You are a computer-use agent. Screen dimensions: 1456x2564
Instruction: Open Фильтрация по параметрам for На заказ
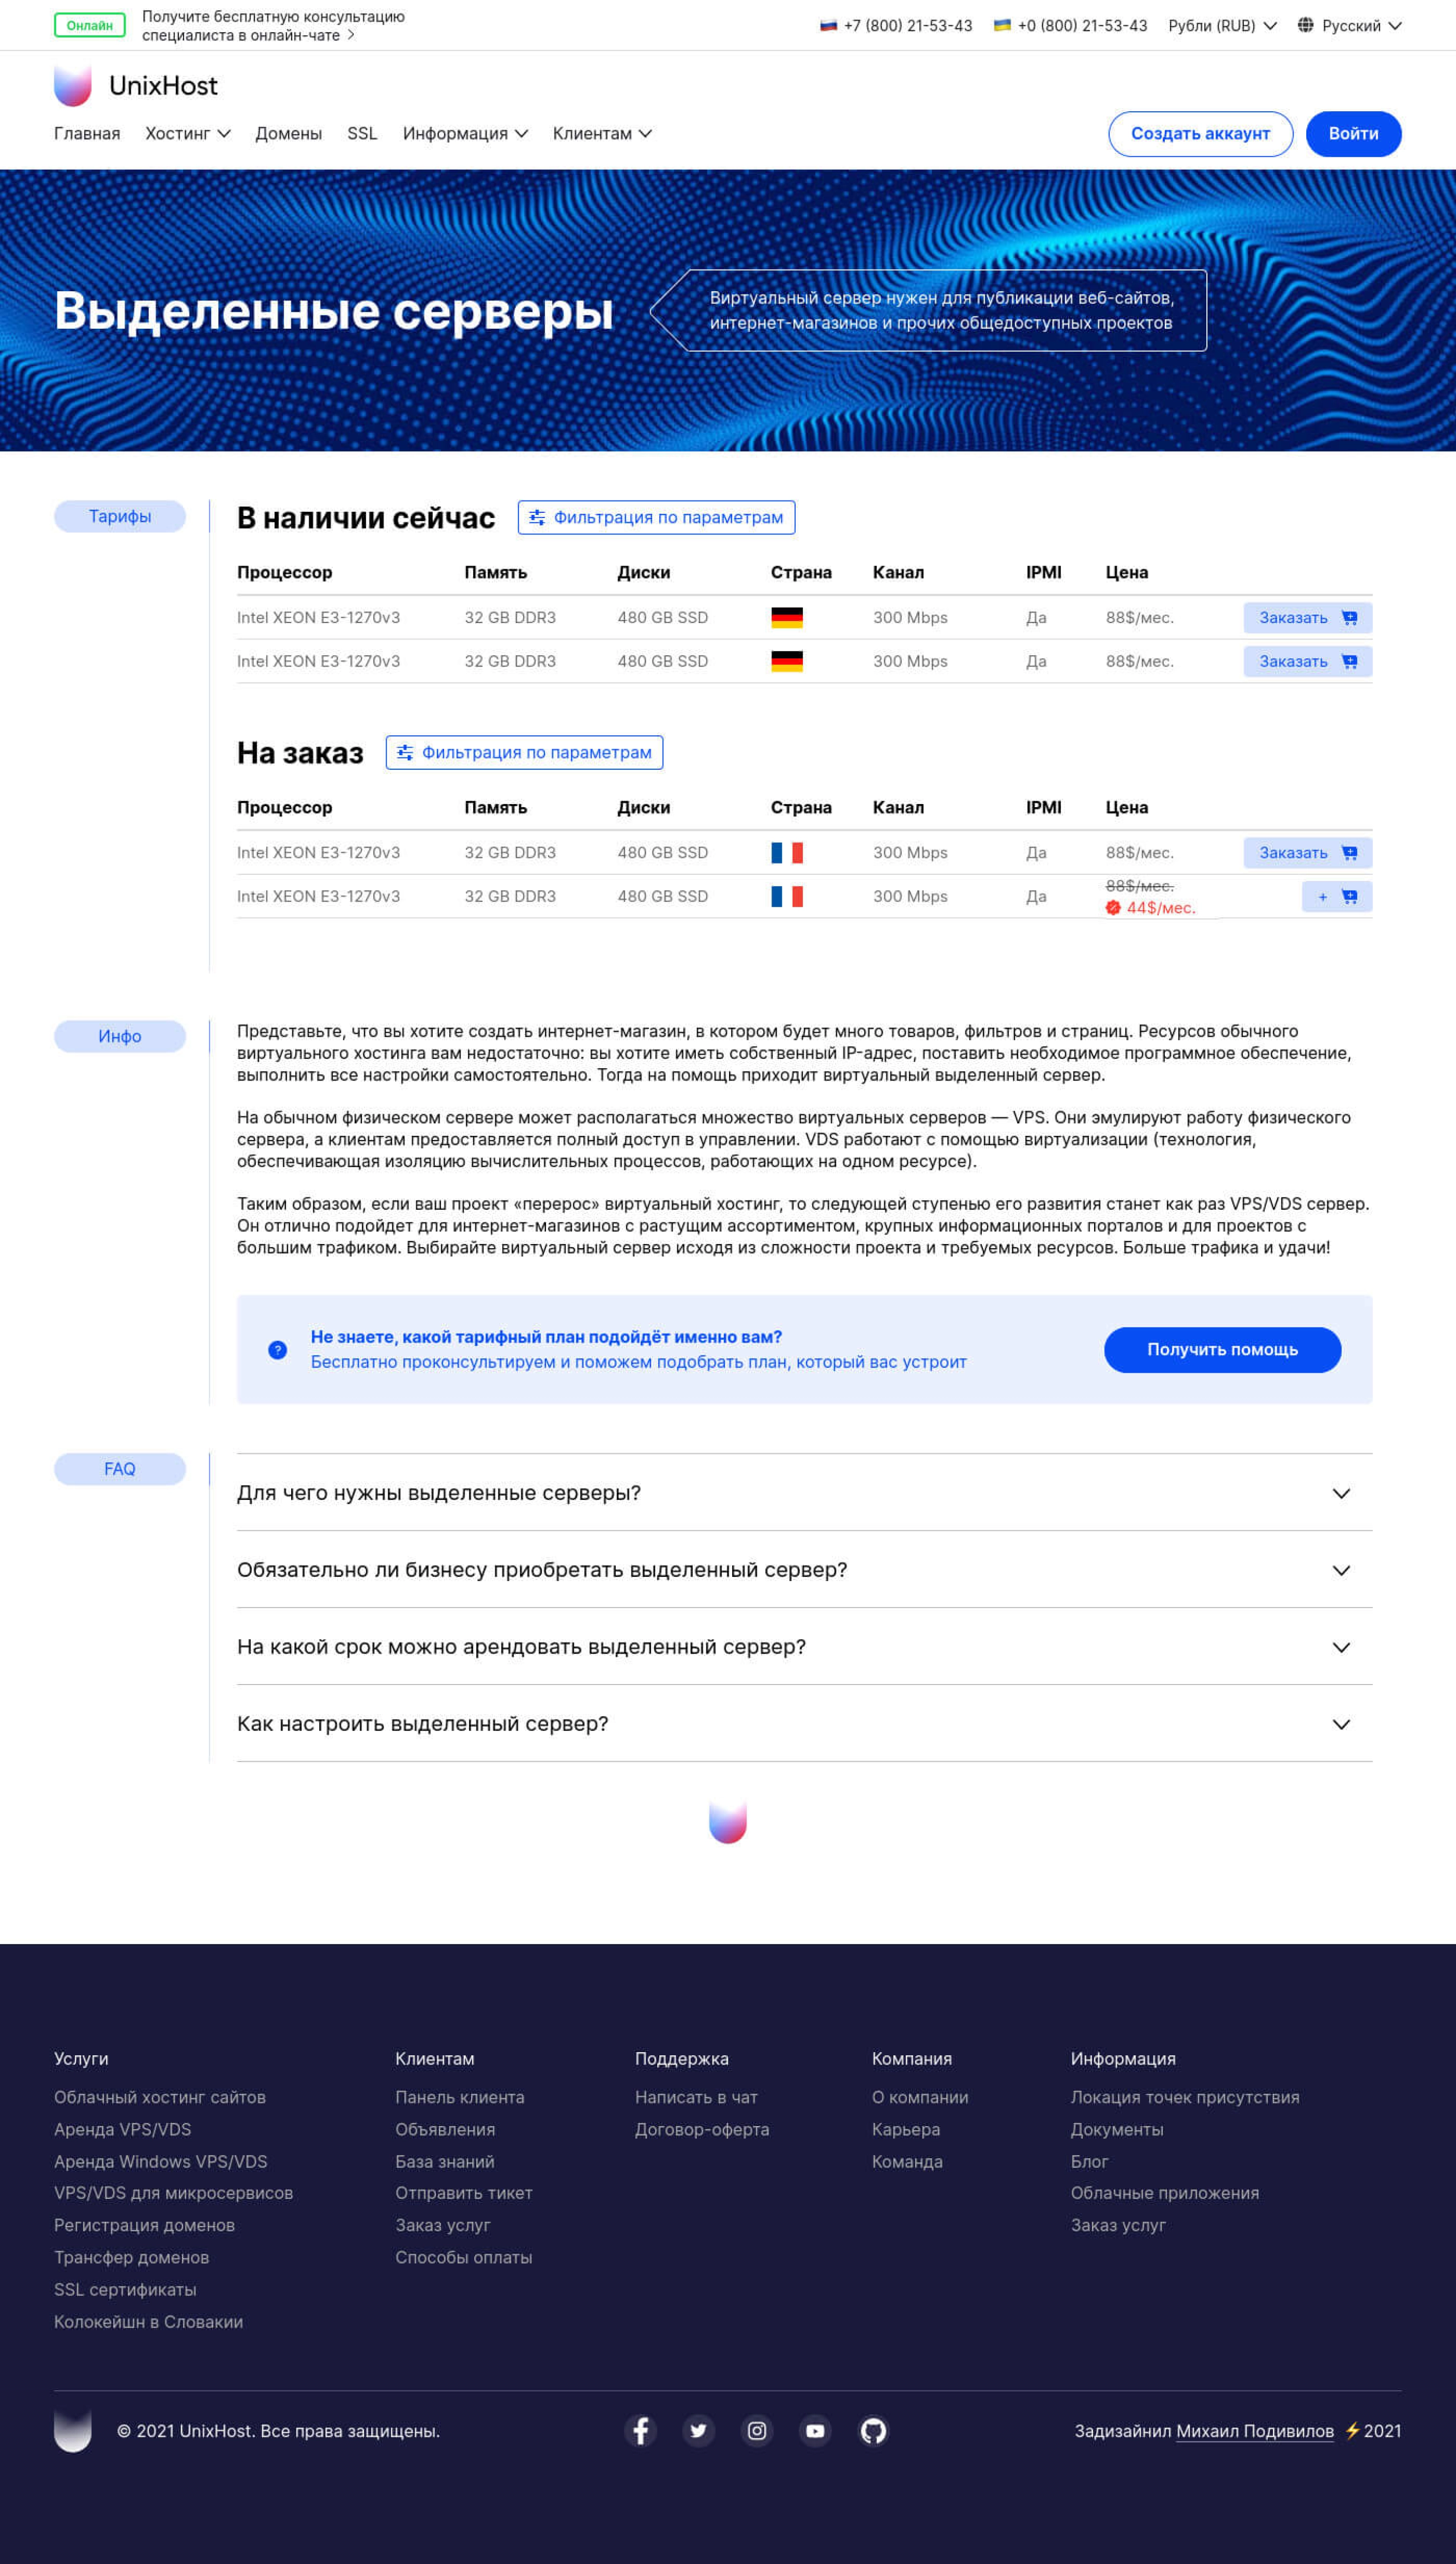(x=524, y=753)
